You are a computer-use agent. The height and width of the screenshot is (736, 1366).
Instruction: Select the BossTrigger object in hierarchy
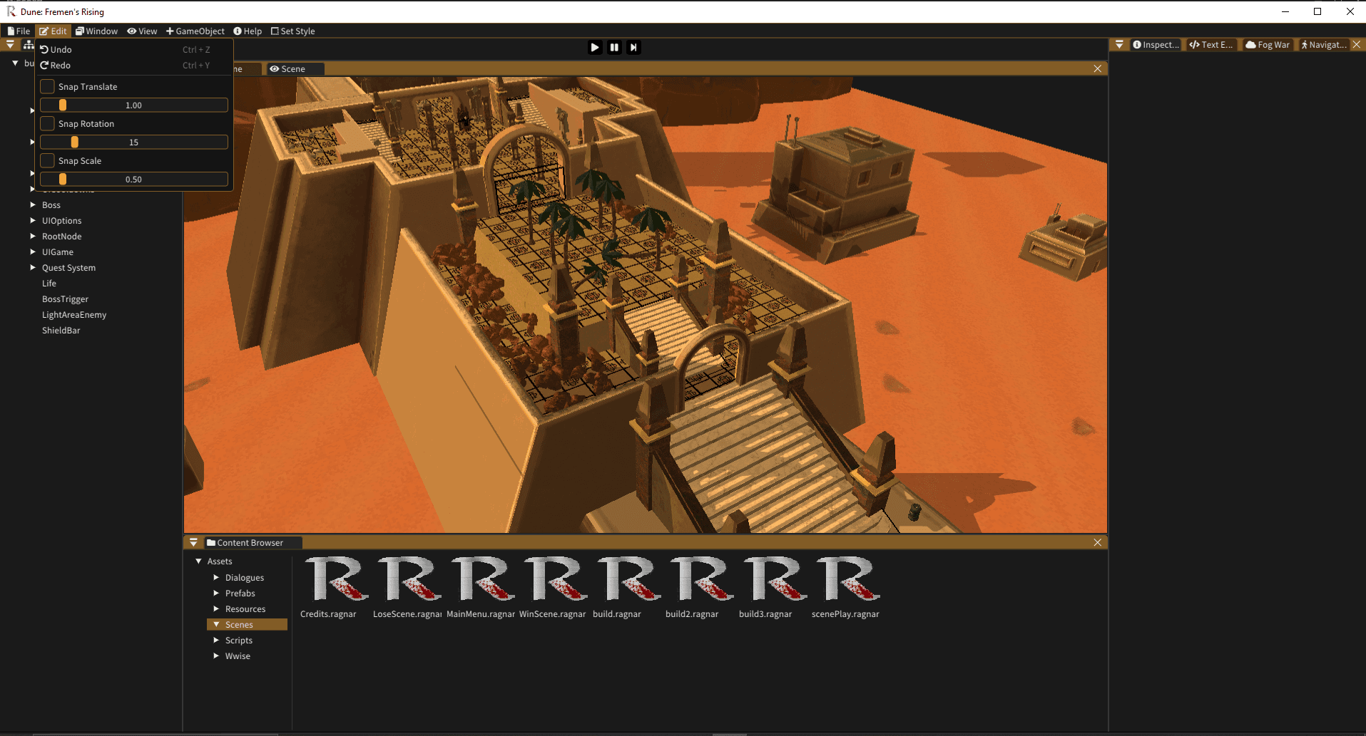[65, 299]
